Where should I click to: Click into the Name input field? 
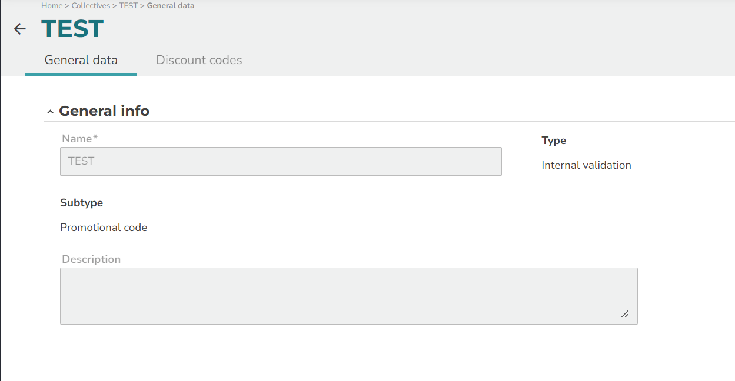pos(281,161)
